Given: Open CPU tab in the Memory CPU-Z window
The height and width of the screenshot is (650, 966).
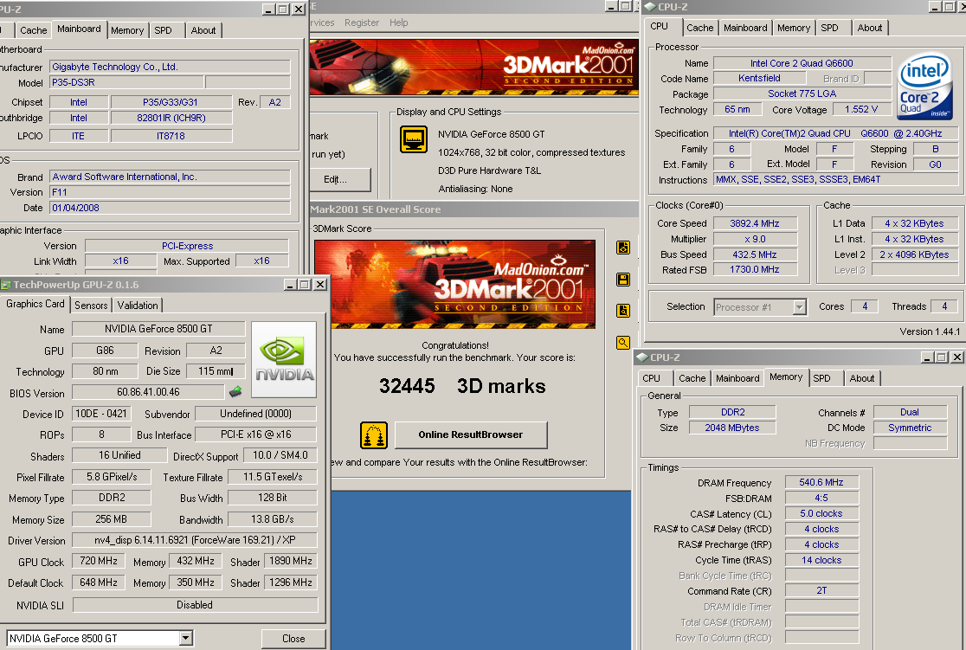Looking at the screenshot, I should 651,378.
